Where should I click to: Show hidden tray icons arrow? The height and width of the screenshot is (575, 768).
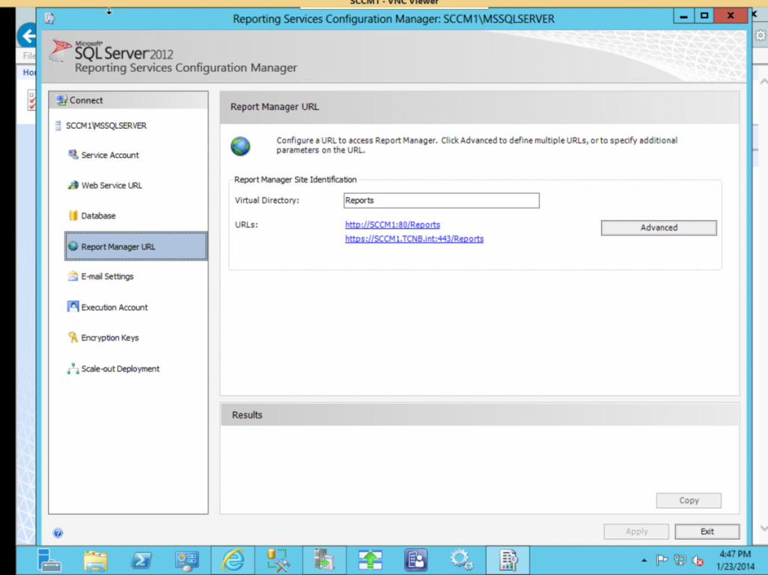tap(644, 560)
